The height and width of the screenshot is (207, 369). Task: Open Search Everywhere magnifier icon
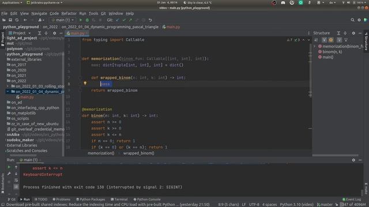coord(352,20)
